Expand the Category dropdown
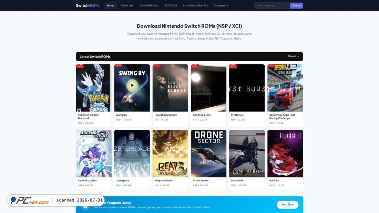 pos(221,6)
